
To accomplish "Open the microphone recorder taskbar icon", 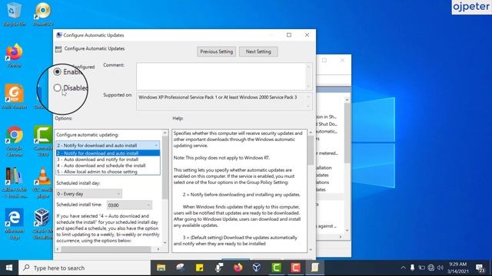I will click(x=218, y=268).
